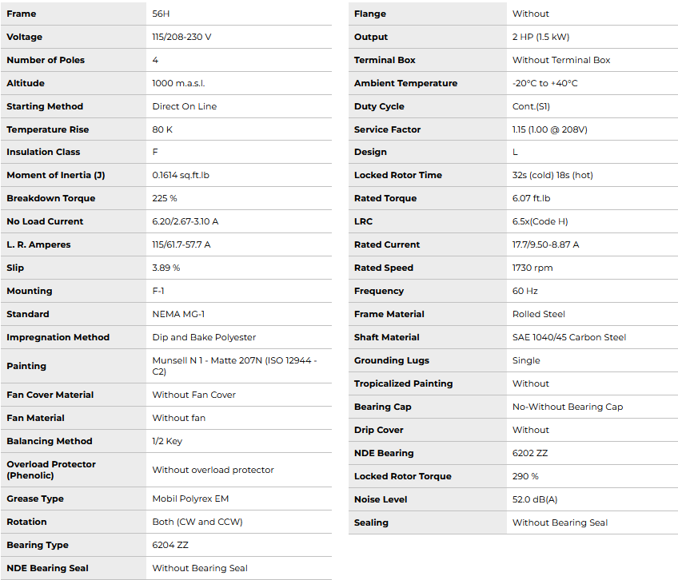Image resolution: width=678 pixels, height=580 pixels.
Task: Select the Direct On Line starting method
Action: pyautogui.click(x=185, y=106)
